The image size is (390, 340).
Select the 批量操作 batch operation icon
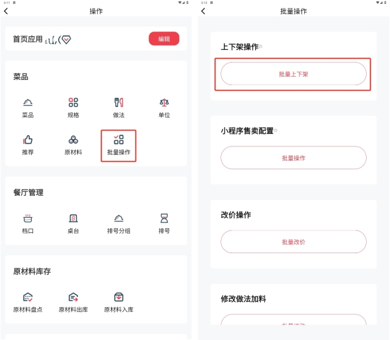[x=119, y=140]
